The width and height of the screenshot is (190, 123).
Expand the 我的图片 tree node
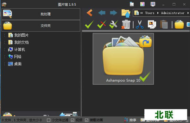click(x=5, y=35)
